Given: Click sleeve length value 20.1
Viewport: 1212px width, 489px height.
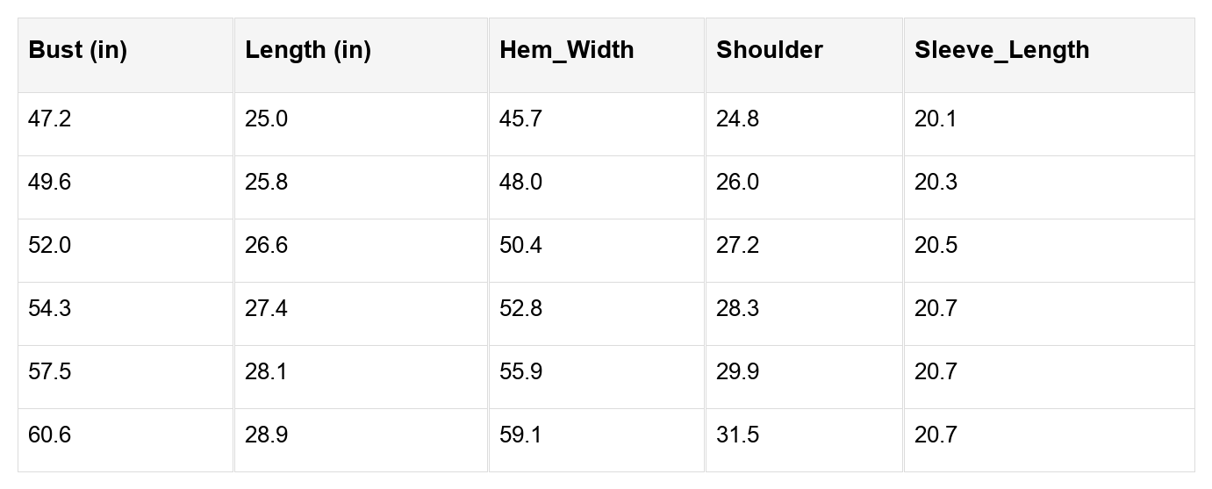Looking at the screenshot, I should 936,119.
